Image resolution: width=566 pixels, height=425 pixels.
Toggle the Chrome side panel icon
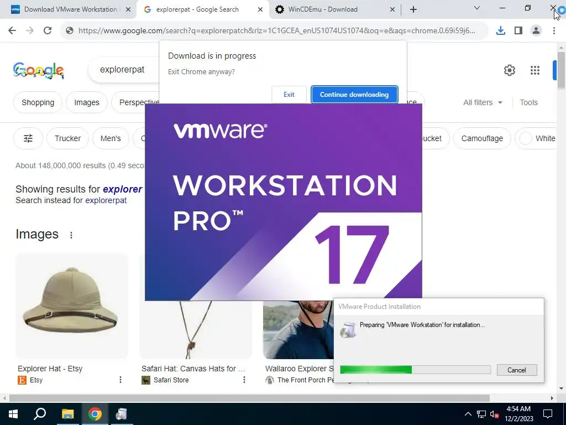pos(518,30)
